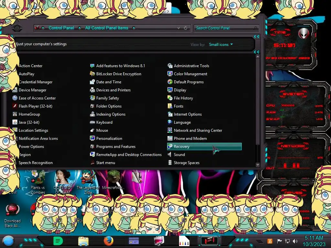The height and width of the screenshot is (248, 331).
Task: Open the Credential Manager link
Action: pos(36,82)
